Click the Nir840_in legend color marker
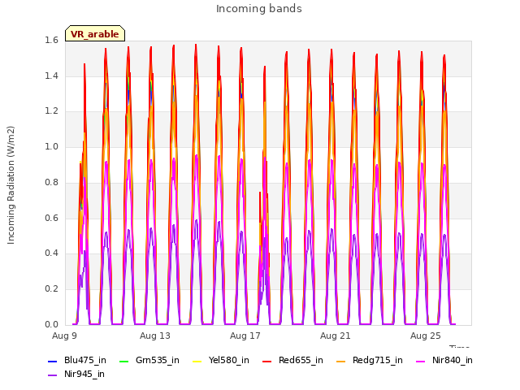The height and width of the screenshot is (390, 520). (421, 361)
